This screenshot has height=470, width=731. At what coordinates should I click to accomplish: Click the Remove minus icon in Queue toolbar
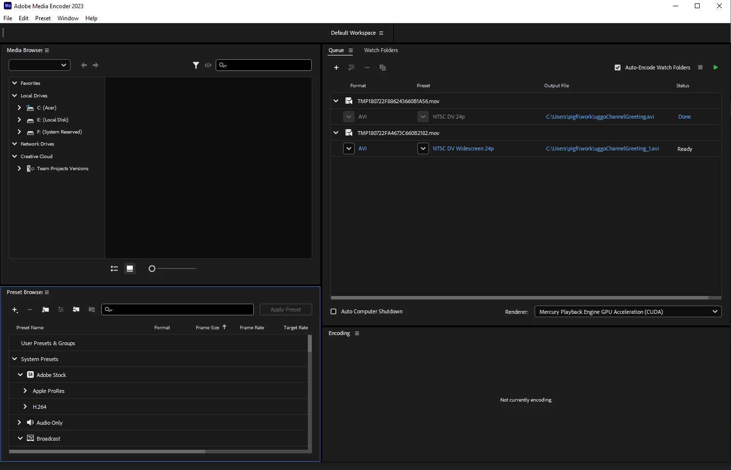367,67
